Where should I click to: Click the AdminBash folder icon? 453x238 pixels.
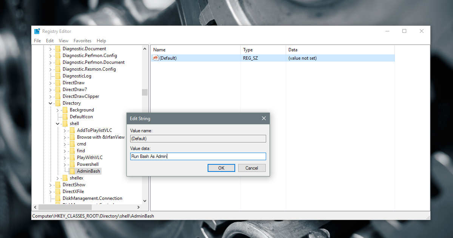tap(72, 171)
